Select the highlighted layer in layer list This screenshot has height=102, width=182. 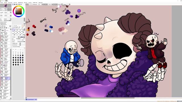(5, 78)
